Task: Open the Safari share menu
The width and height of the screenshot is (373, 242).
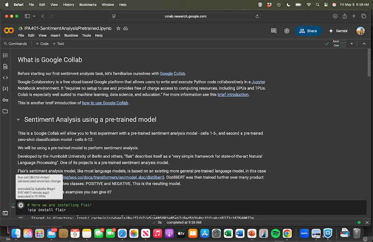Action: tap(345, 16)
